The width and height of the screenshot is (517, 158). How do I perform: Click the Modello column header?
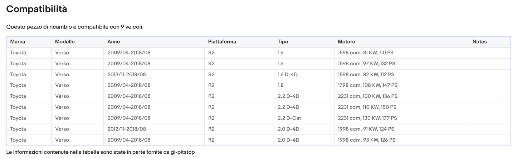[65, 42]
